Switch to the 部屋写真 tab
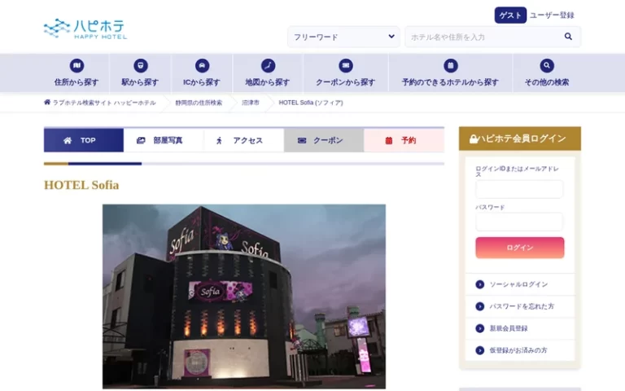 pos(164,140)
